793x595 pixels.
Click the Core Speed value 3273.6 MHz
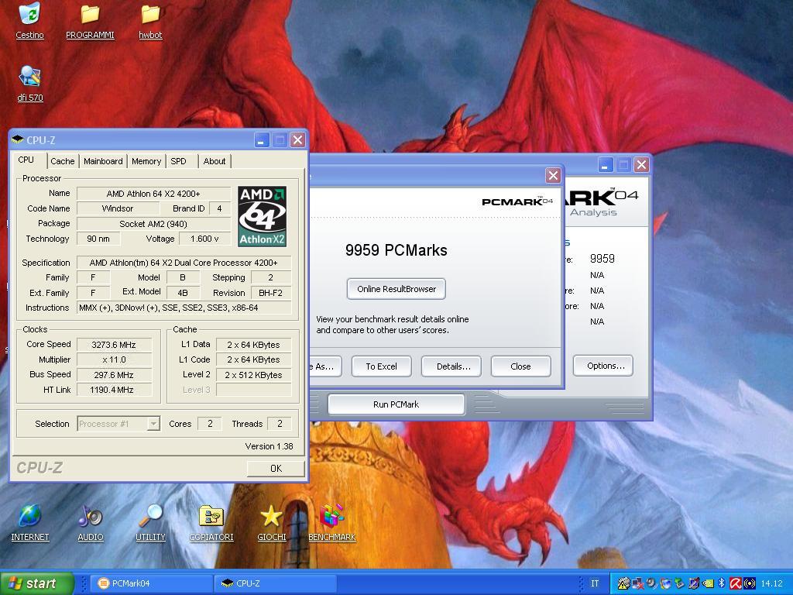click(114, 345)
